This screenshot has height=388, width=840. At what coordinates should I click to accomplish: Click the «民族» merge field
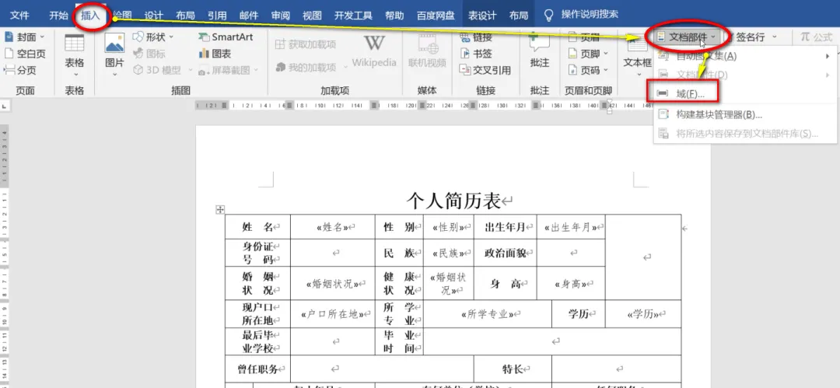[448, 253]
